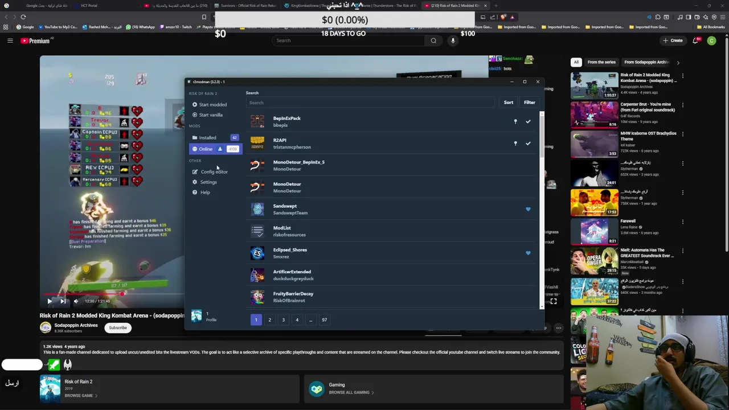The image size is (729, 410).
Task: Select the Online mods section
Action: pyautogui.click(x=215, y=149)
